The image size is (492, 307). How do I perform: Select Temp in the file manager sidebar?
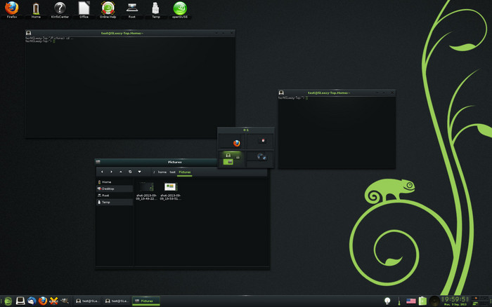(105, 202)
